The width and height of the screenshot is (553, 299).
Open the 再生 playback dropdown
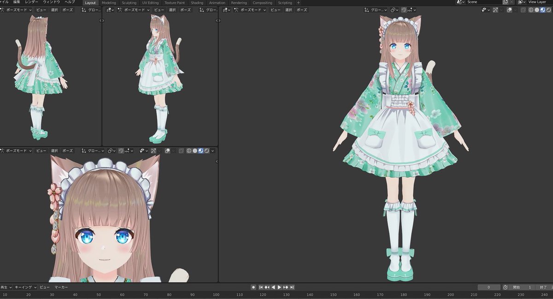click(6, 287)
